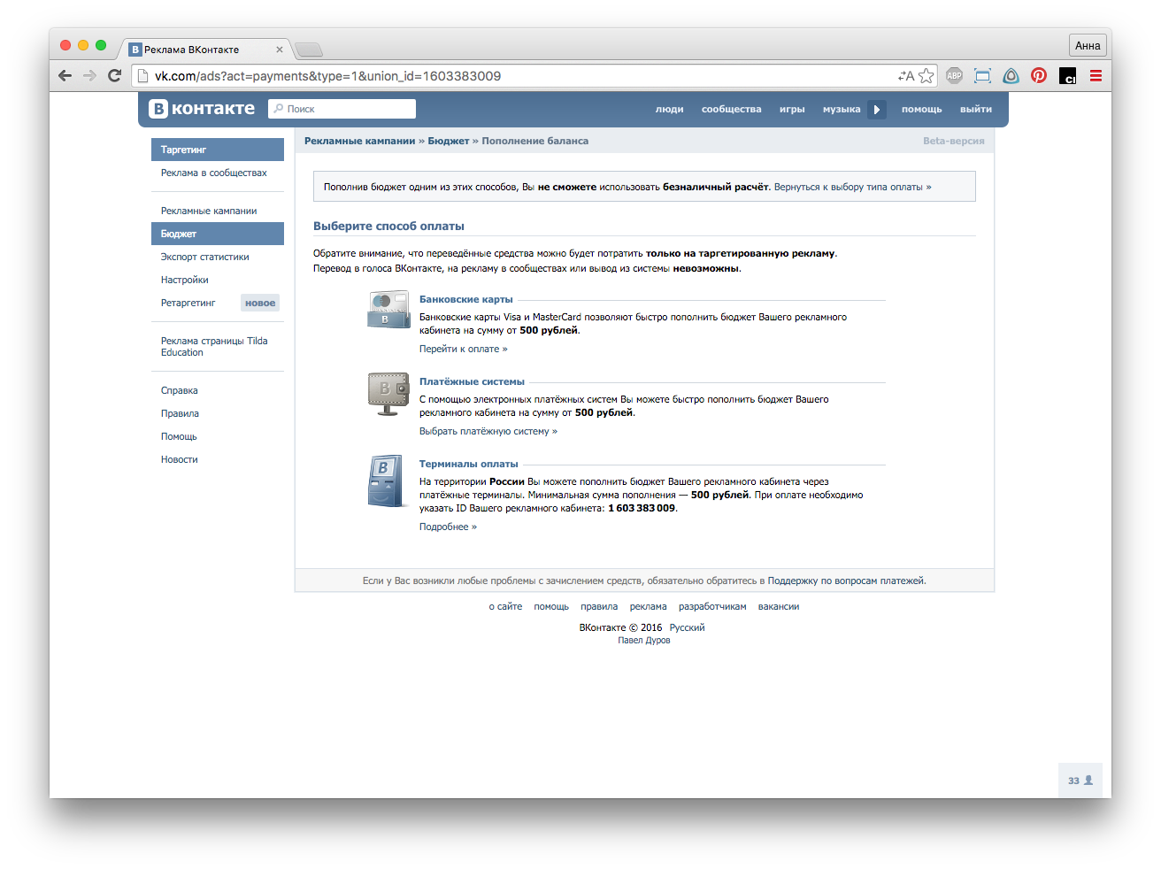Click the wallet payment systems icon
Image resolution: width=1161 pixels, height=869 pixels.
tap(388, 394)
